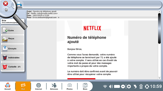Open the Reçus inbox folder

point(13,39)
